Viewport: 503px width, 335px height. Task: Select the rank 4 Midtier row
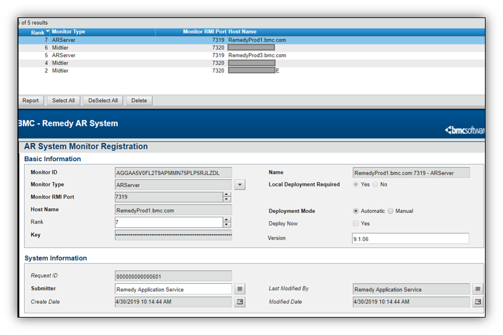(252, 63)
